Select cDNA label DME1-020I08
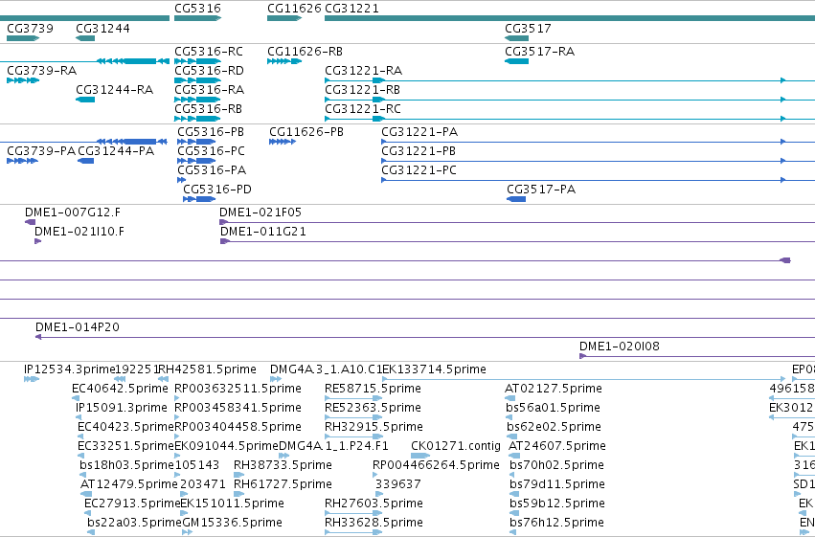The height and width of the screenshot is (537, 815). (620, 347)
